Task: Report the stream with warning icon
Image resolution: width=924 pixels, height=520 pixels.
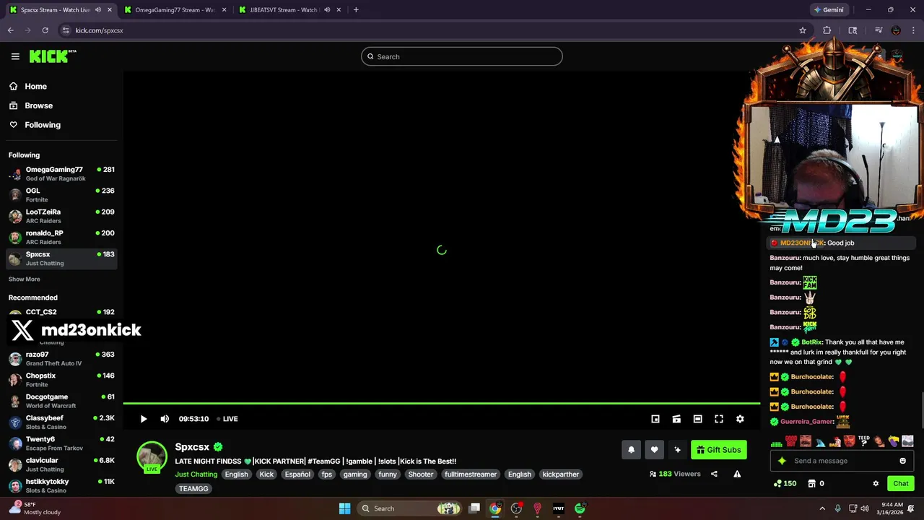Action: point(737,474)
